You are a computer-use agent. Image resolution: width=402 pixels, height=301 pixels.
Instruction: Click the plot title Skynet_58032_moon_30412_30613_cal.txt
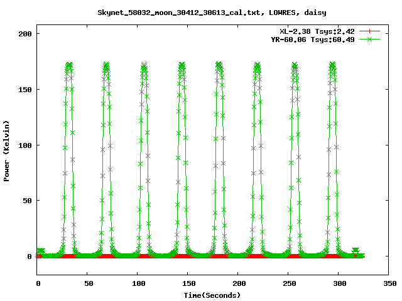[x=212, y=13]
